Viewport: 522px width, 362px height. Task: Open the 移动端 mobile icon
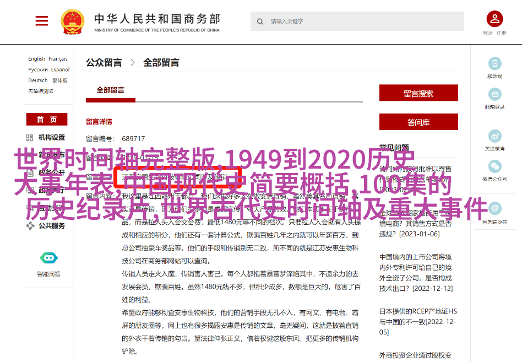pos(494,64)
